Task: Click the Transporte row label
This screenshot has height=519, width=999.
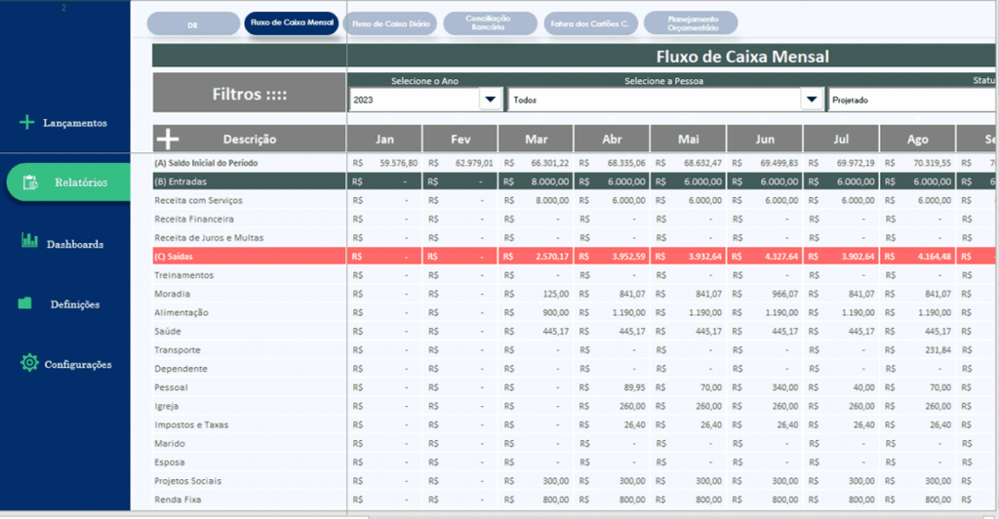Action: [178, 349]
